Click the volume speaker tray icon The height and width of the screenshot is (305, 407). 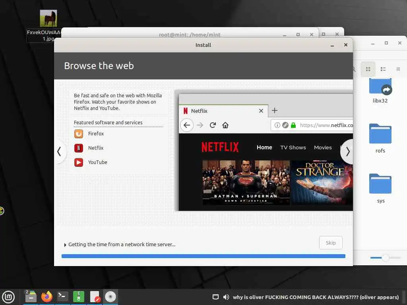coord(226,297)
